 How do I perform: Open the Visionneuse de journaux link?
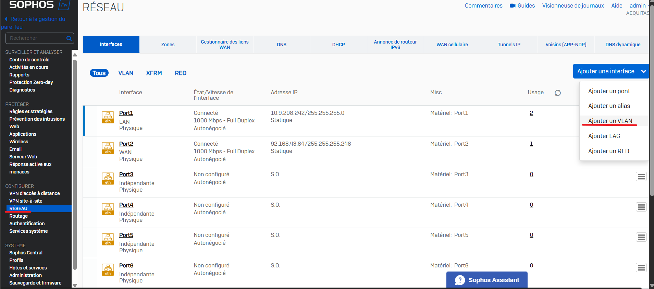(x=573, y=5)
